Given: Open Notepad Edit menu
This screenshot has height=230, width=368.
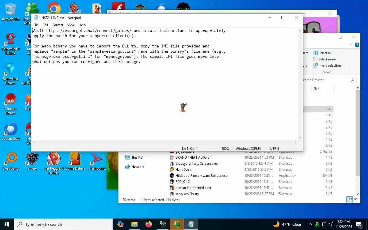Looking at the screenshot, I should pyautogui.click(x=45, y=25).
